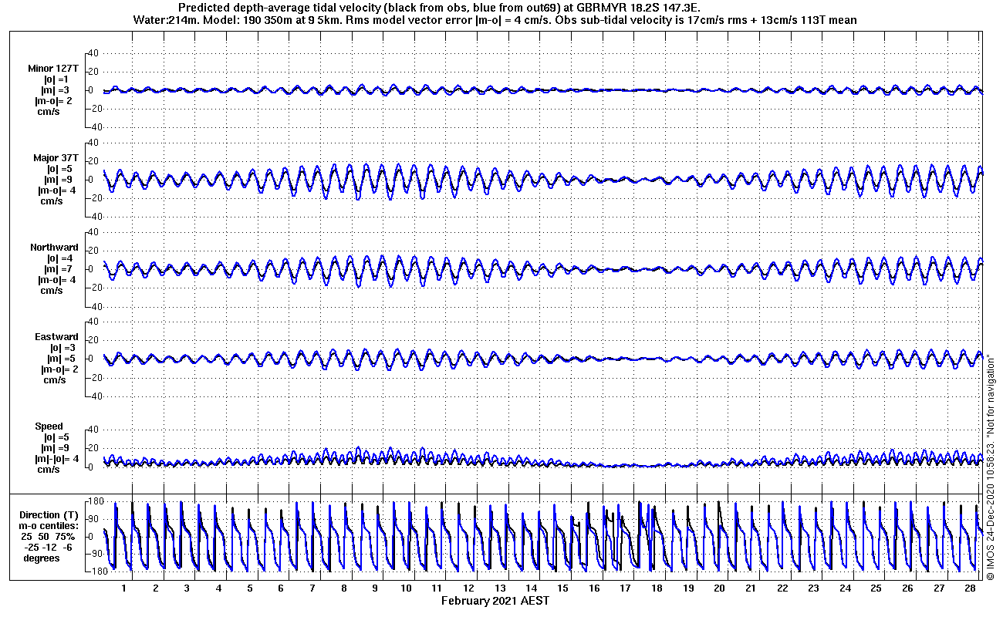Click '|o| =4' under Northward
The image size is (1003, 617).
(x=59, y=258)
